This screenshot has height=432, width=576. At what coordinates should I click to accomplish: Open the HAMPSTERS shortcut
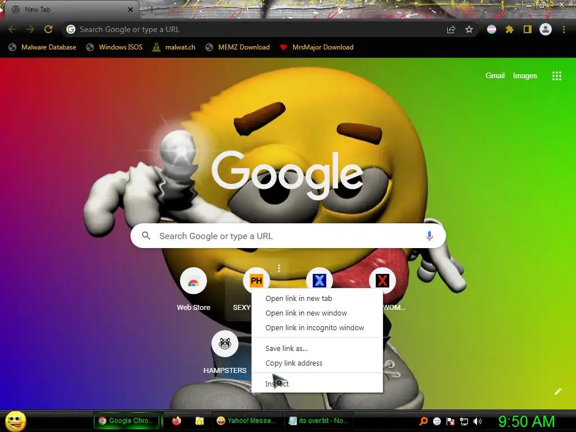[x=225, y=352]
